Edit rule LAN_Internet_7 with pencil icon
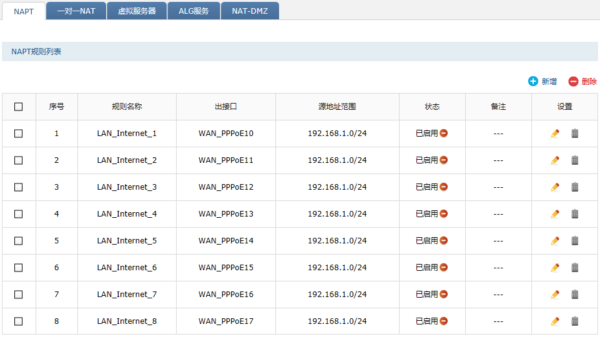The image size is (600, 337). (555, 294)
